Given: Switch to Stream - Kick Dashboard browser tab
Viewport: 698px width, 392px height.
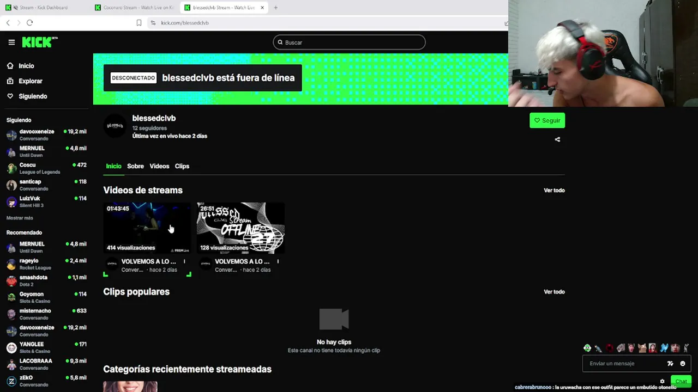Looking at the screenshot, I should (x=44, y=8).
